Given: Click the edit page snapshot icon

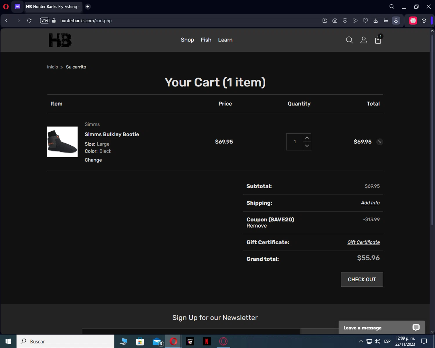Looking at the screenshot, I should 325,21.
